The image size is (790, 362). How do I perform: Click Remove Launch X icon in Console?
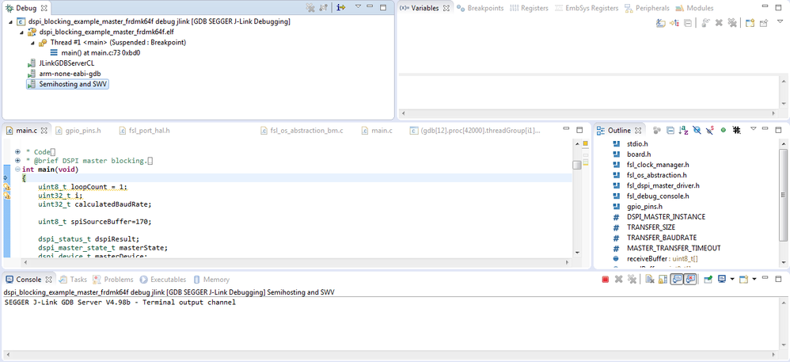(x=619, y=280)
